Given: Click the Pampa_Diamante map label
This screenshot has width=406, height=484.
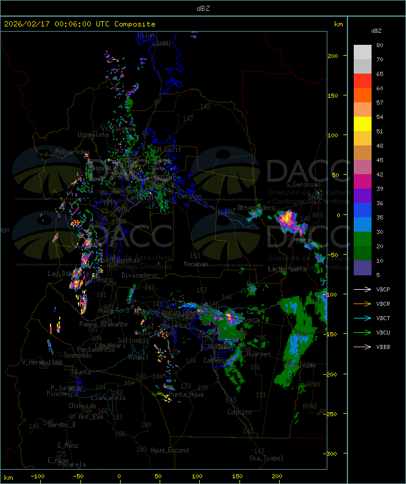Looking at the screenshot, I should pyautogui.click(x=103, y=324).
